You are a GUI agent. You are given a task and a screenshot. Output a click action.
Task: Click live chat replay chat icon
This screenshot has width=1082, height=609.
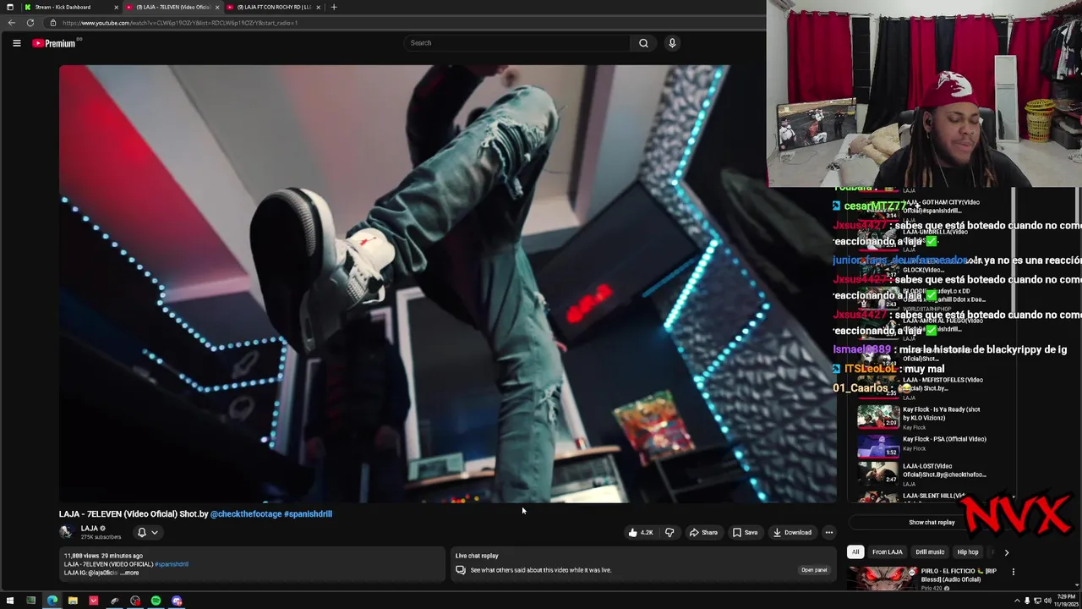pyautogui.click(x=461, y=570)
